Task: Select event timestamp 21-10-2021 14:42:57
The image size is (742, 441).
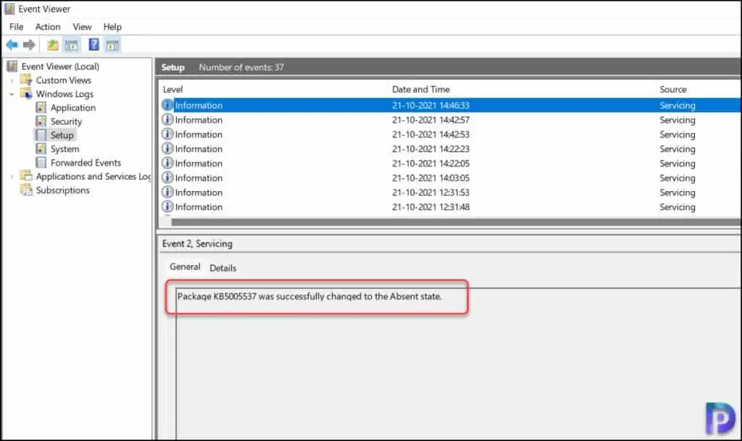Action: pos(430,120)
